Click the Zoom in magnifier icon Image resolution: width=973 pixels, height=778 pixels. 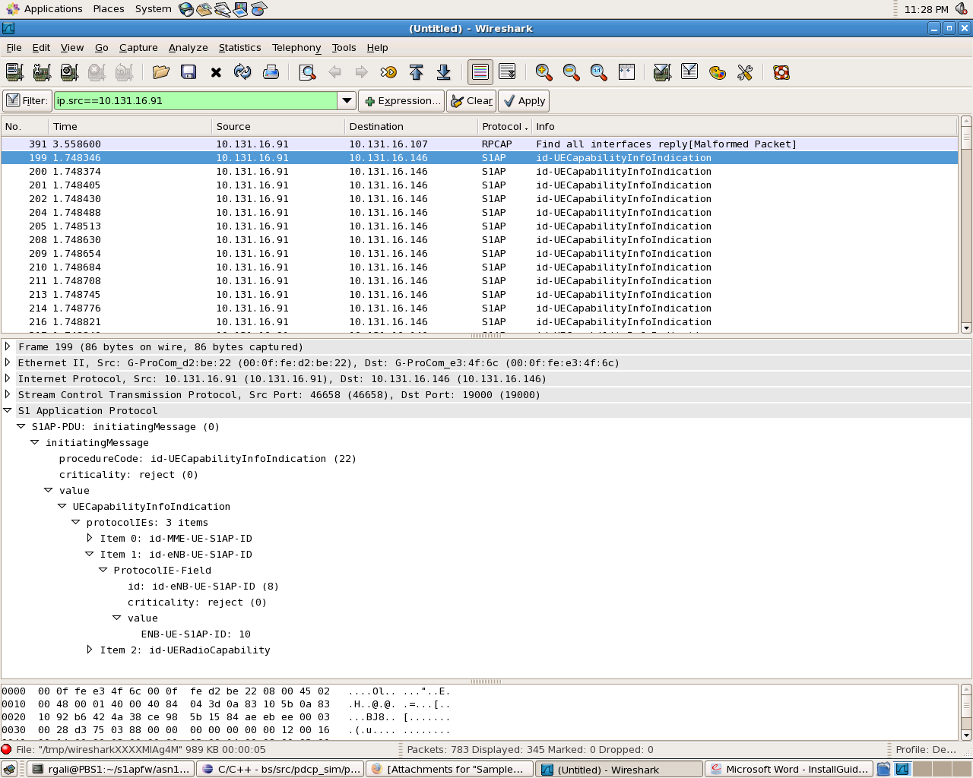point(544,72)
